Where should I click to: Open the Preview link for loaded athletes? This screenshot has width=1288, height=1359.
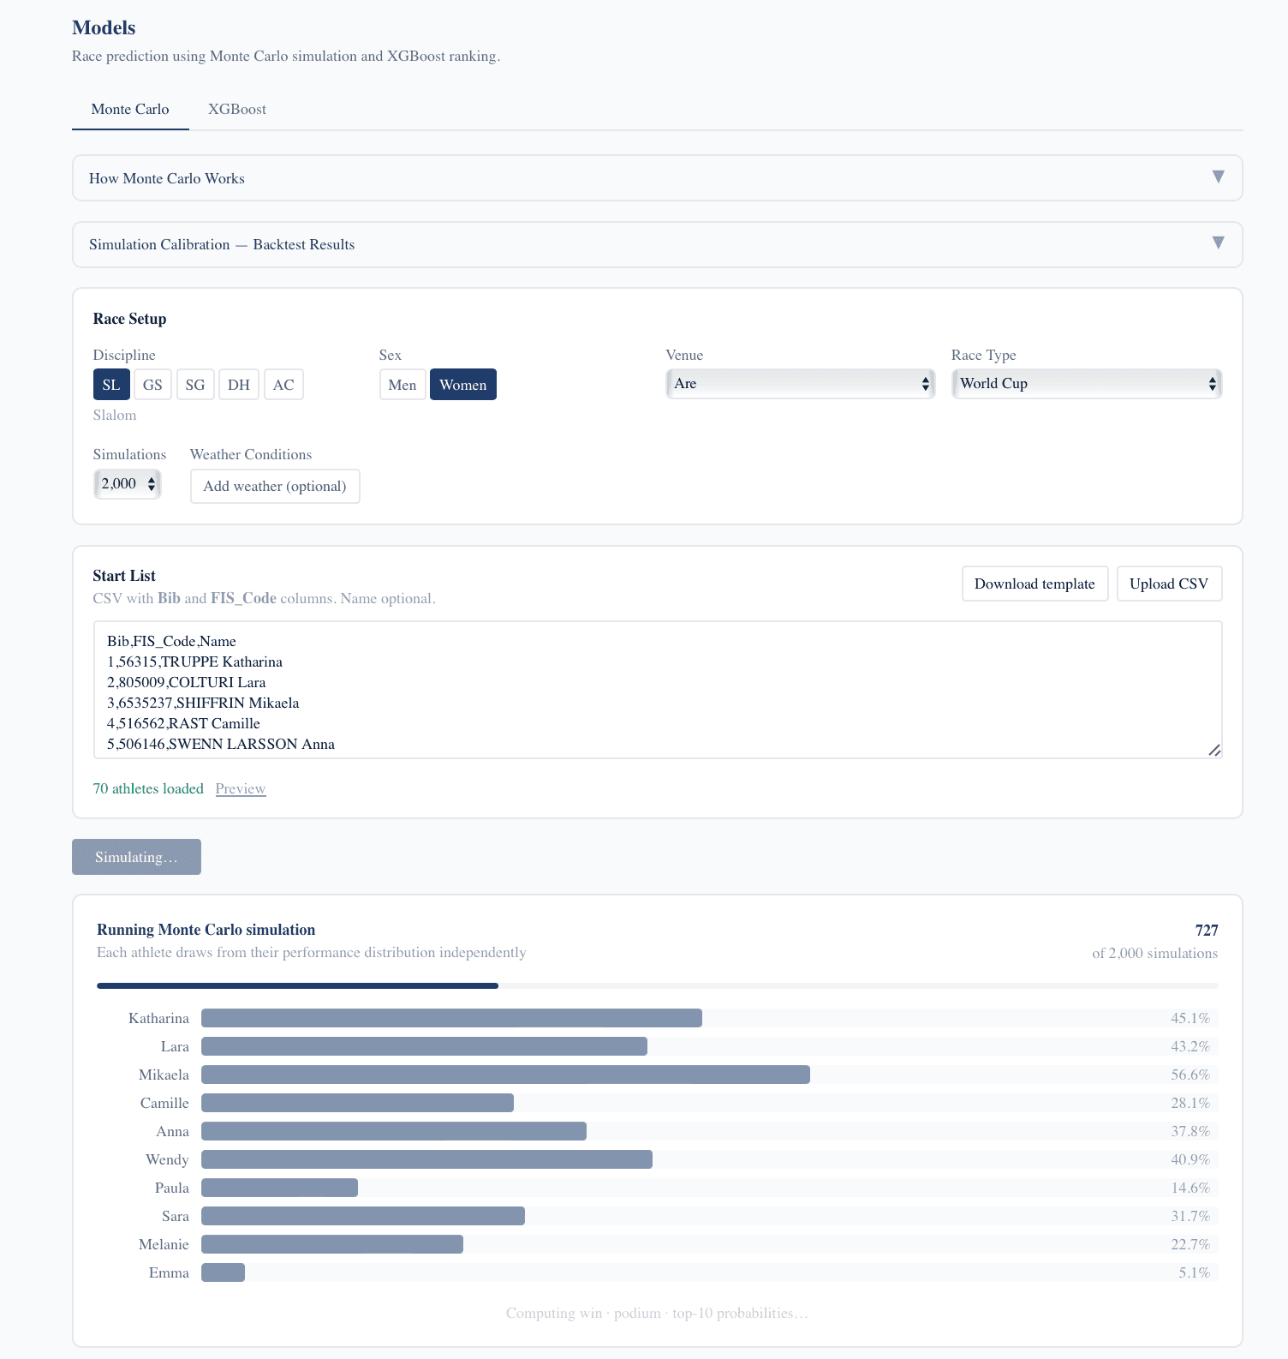(x=241, y=789)
